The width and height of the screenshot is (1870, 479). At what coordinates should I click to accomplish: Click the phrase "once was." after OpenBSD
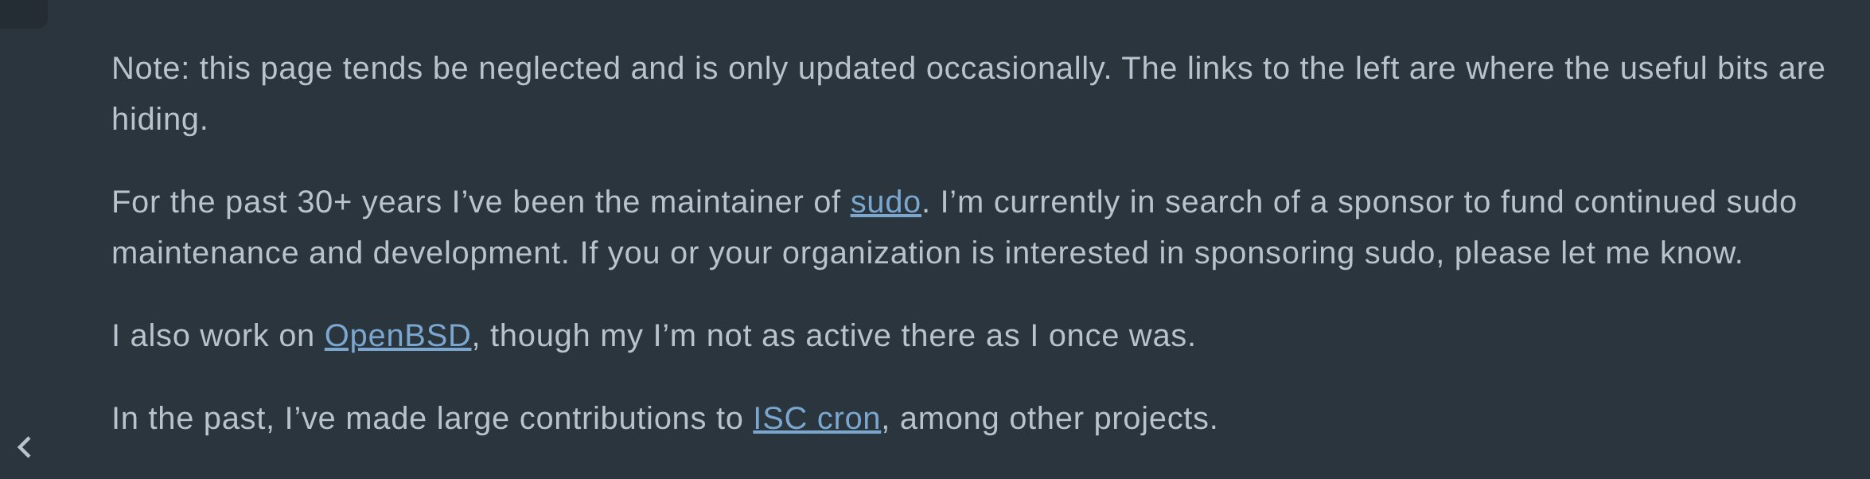1122,336
